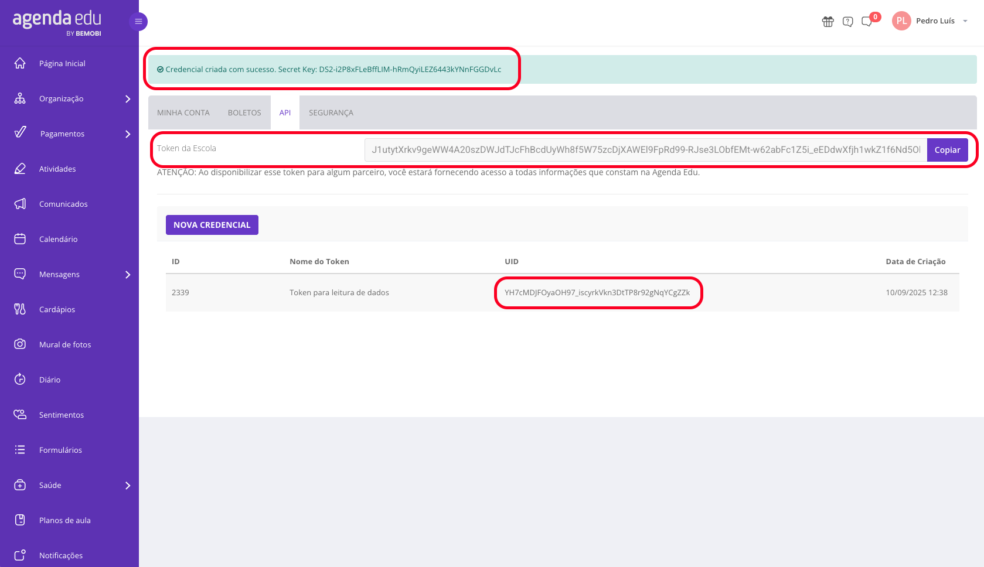Click the PL user avatar
Viewport: 984px width, 567px height.
(x=901, y=21)
